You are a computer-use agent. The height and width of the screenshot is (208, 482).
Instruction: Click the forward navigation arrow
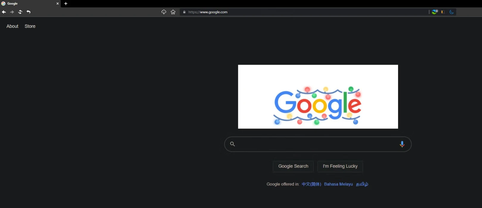click(12, 12)
